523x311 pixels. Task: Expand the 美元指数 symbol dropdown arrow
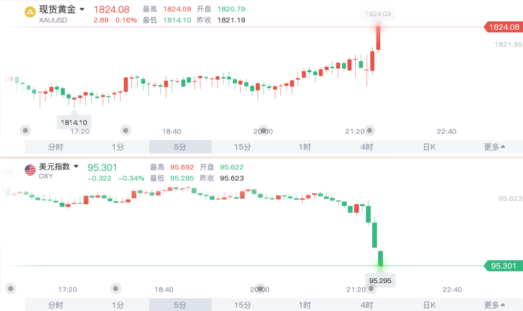point(76,166)
